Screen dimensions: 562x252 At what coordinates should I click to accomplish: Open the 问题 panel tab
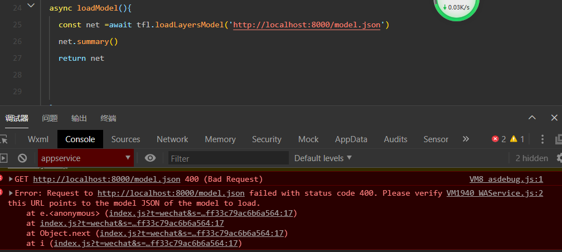[50, 118]
